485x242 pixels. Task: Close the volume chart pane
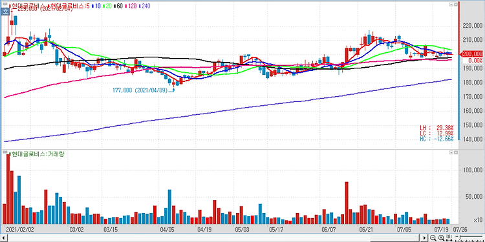(455, 153)
